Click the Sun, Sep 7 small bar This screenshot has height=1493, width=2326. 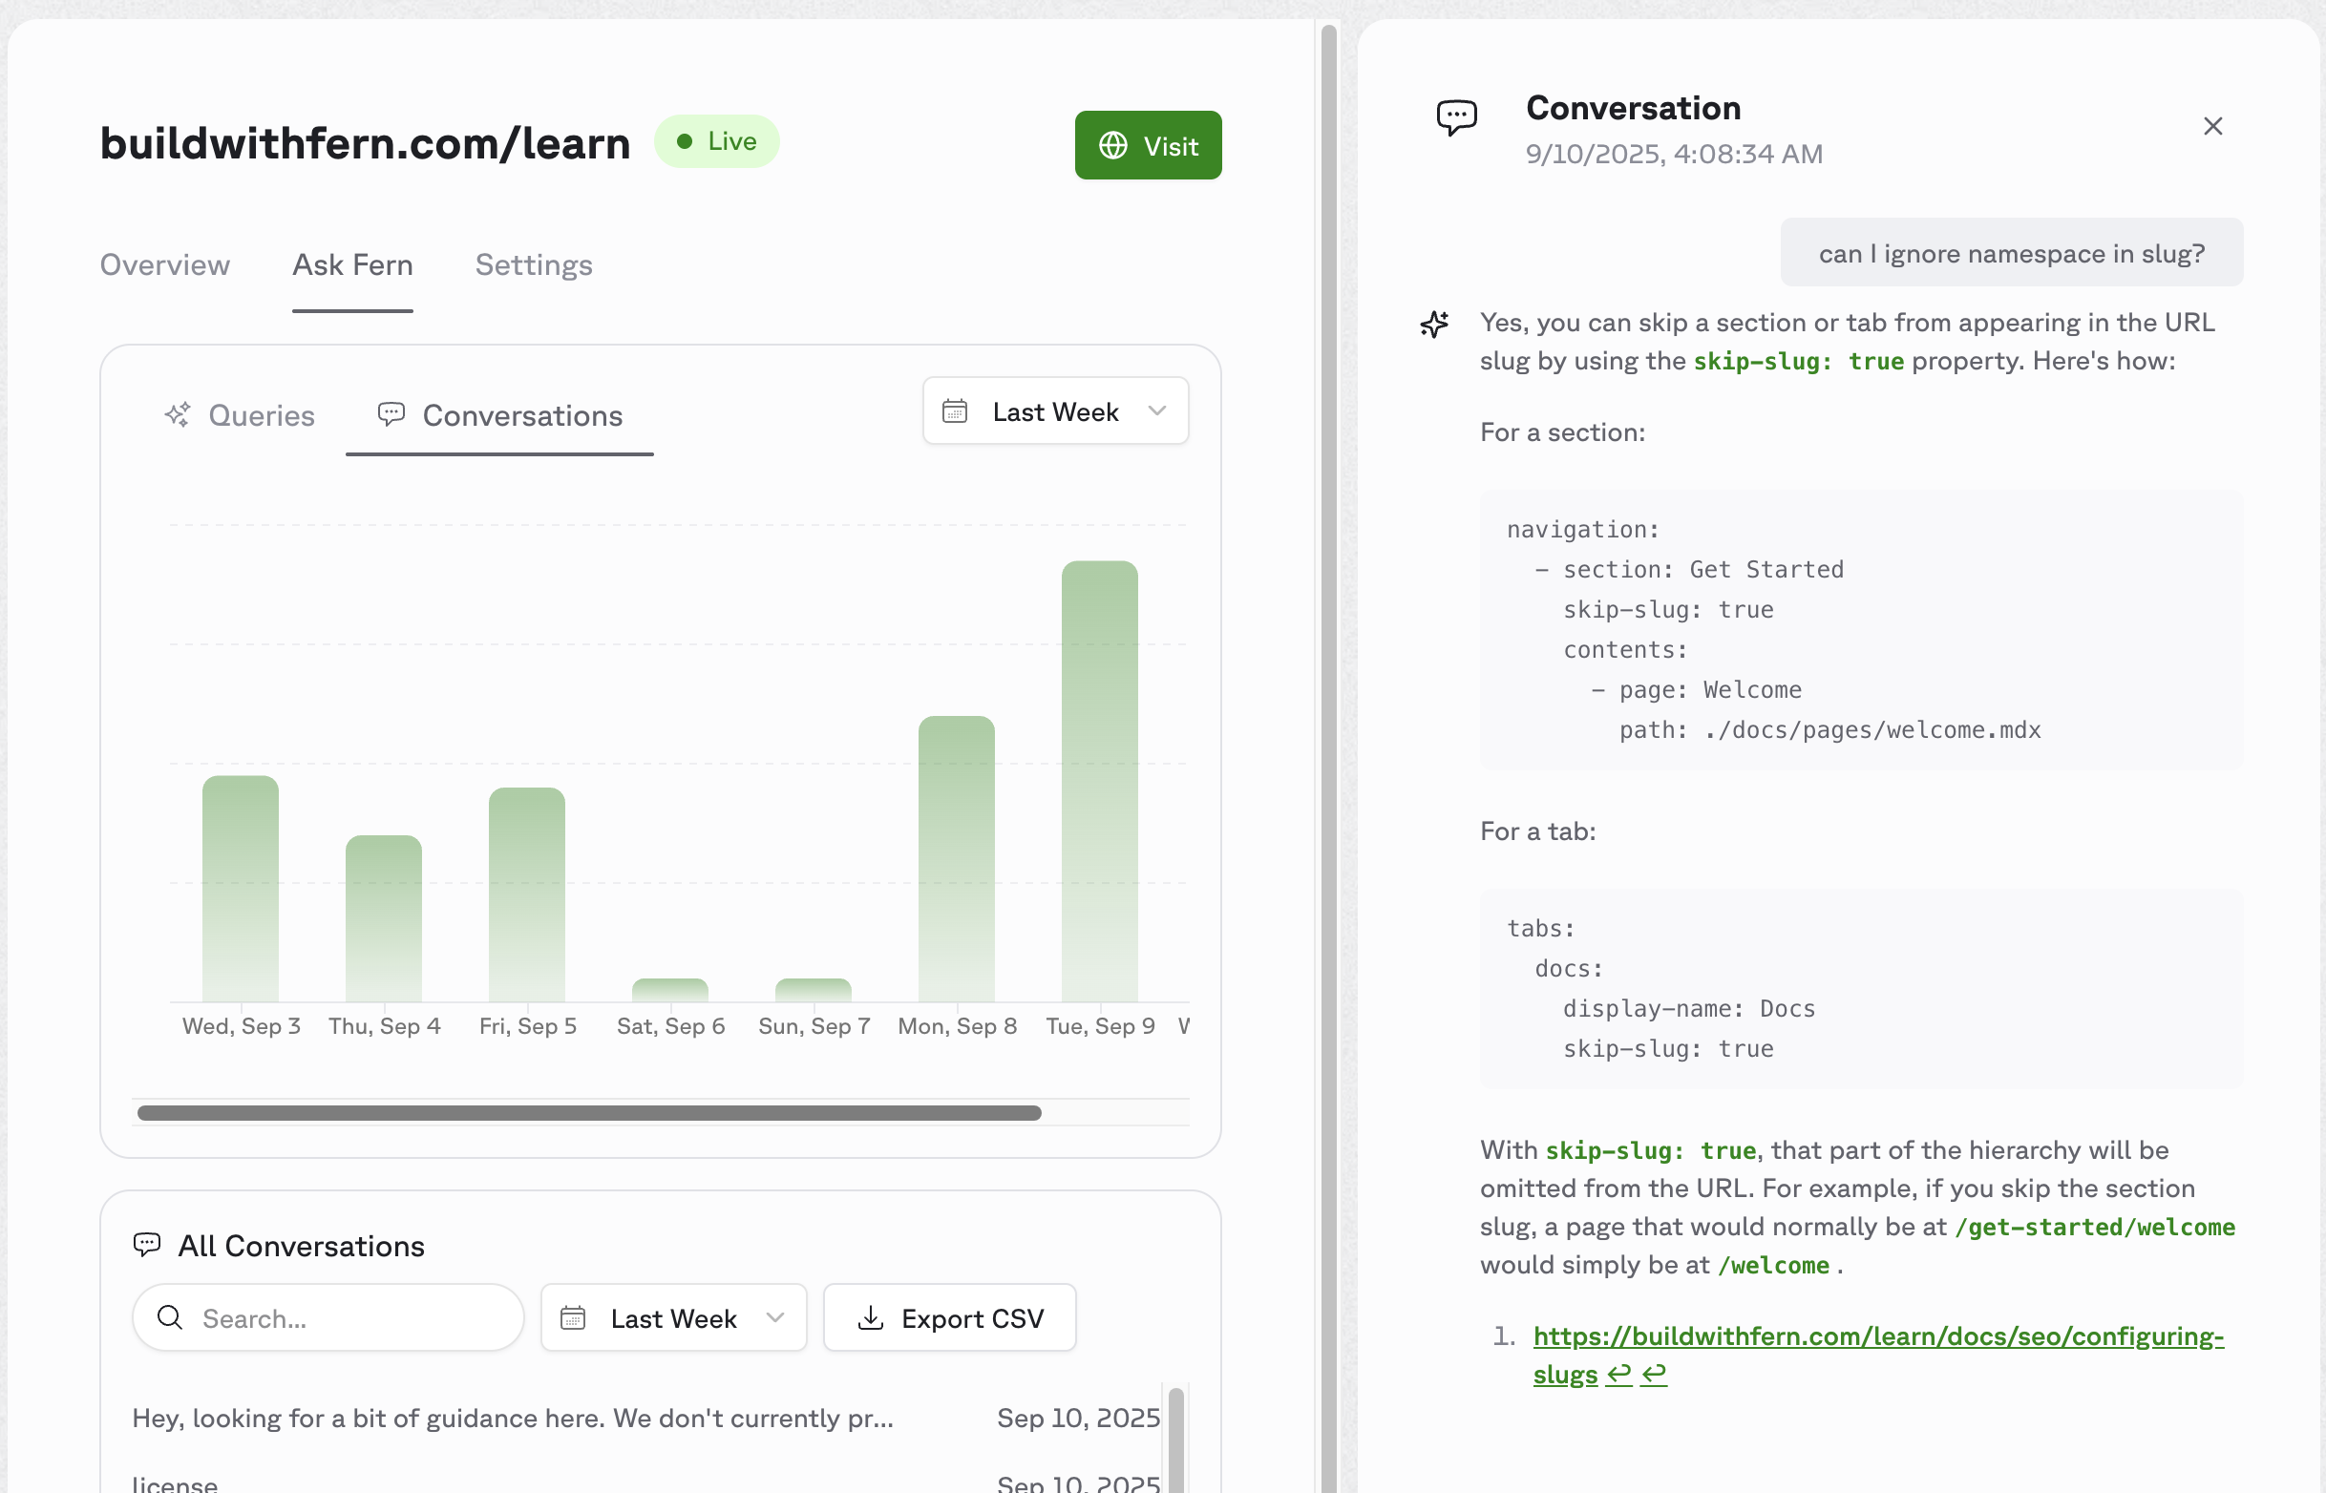[814, 990]
